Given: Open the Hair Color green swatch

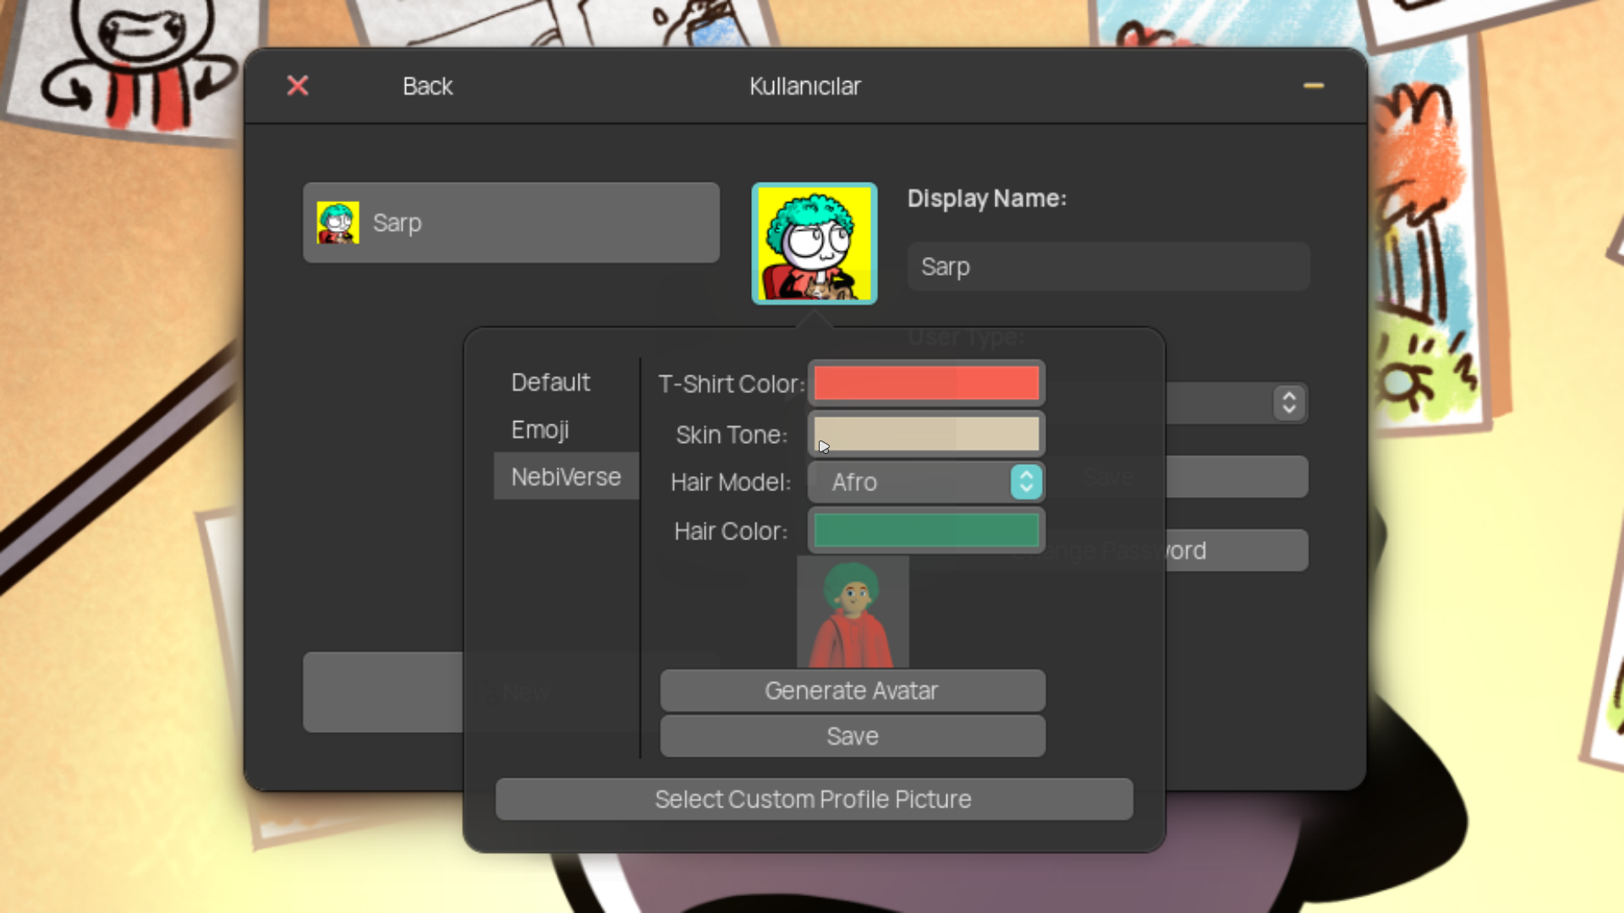Looking at the screenshot, I should [x=926, y=531].
